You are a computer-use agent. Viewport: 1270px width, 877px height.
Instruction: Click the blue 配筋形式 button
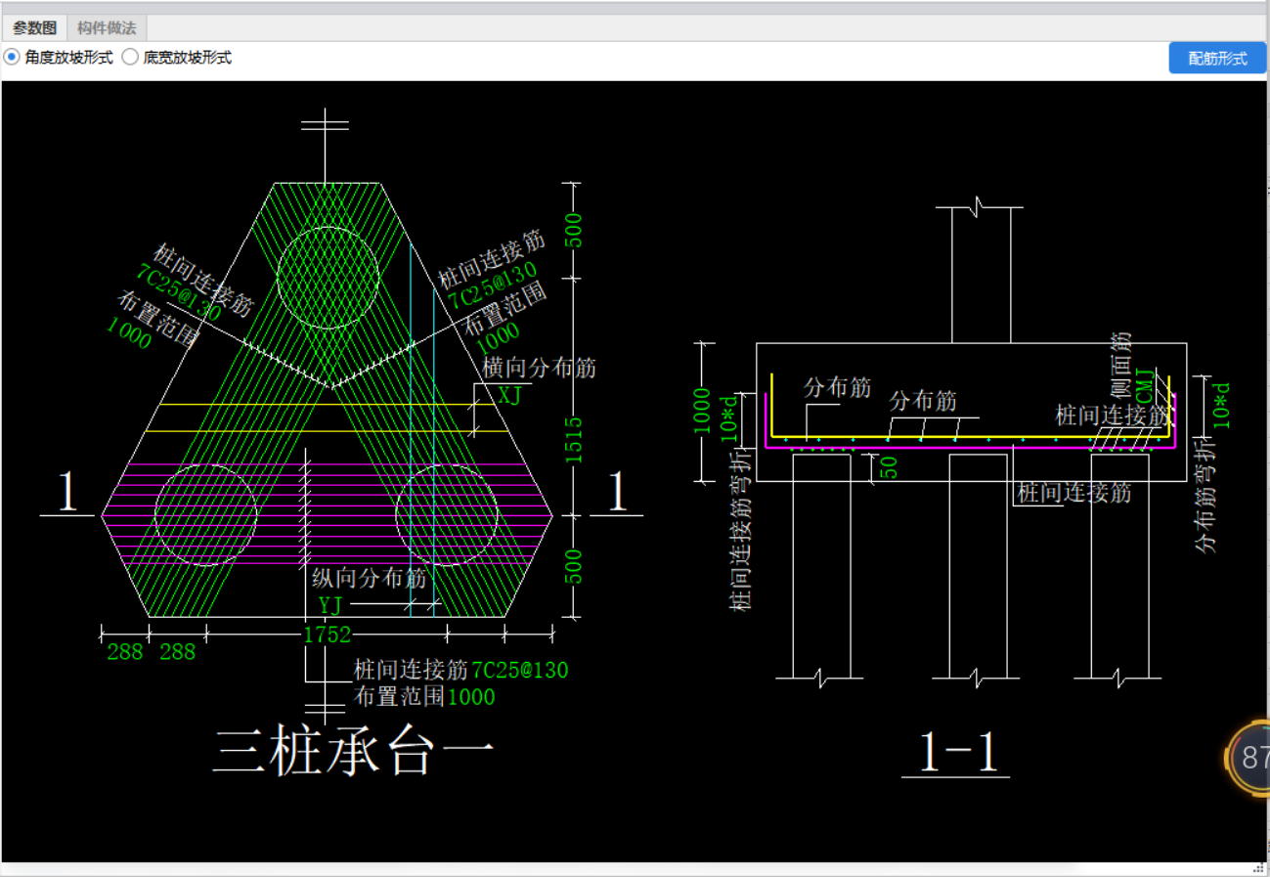pos(1217,59)
